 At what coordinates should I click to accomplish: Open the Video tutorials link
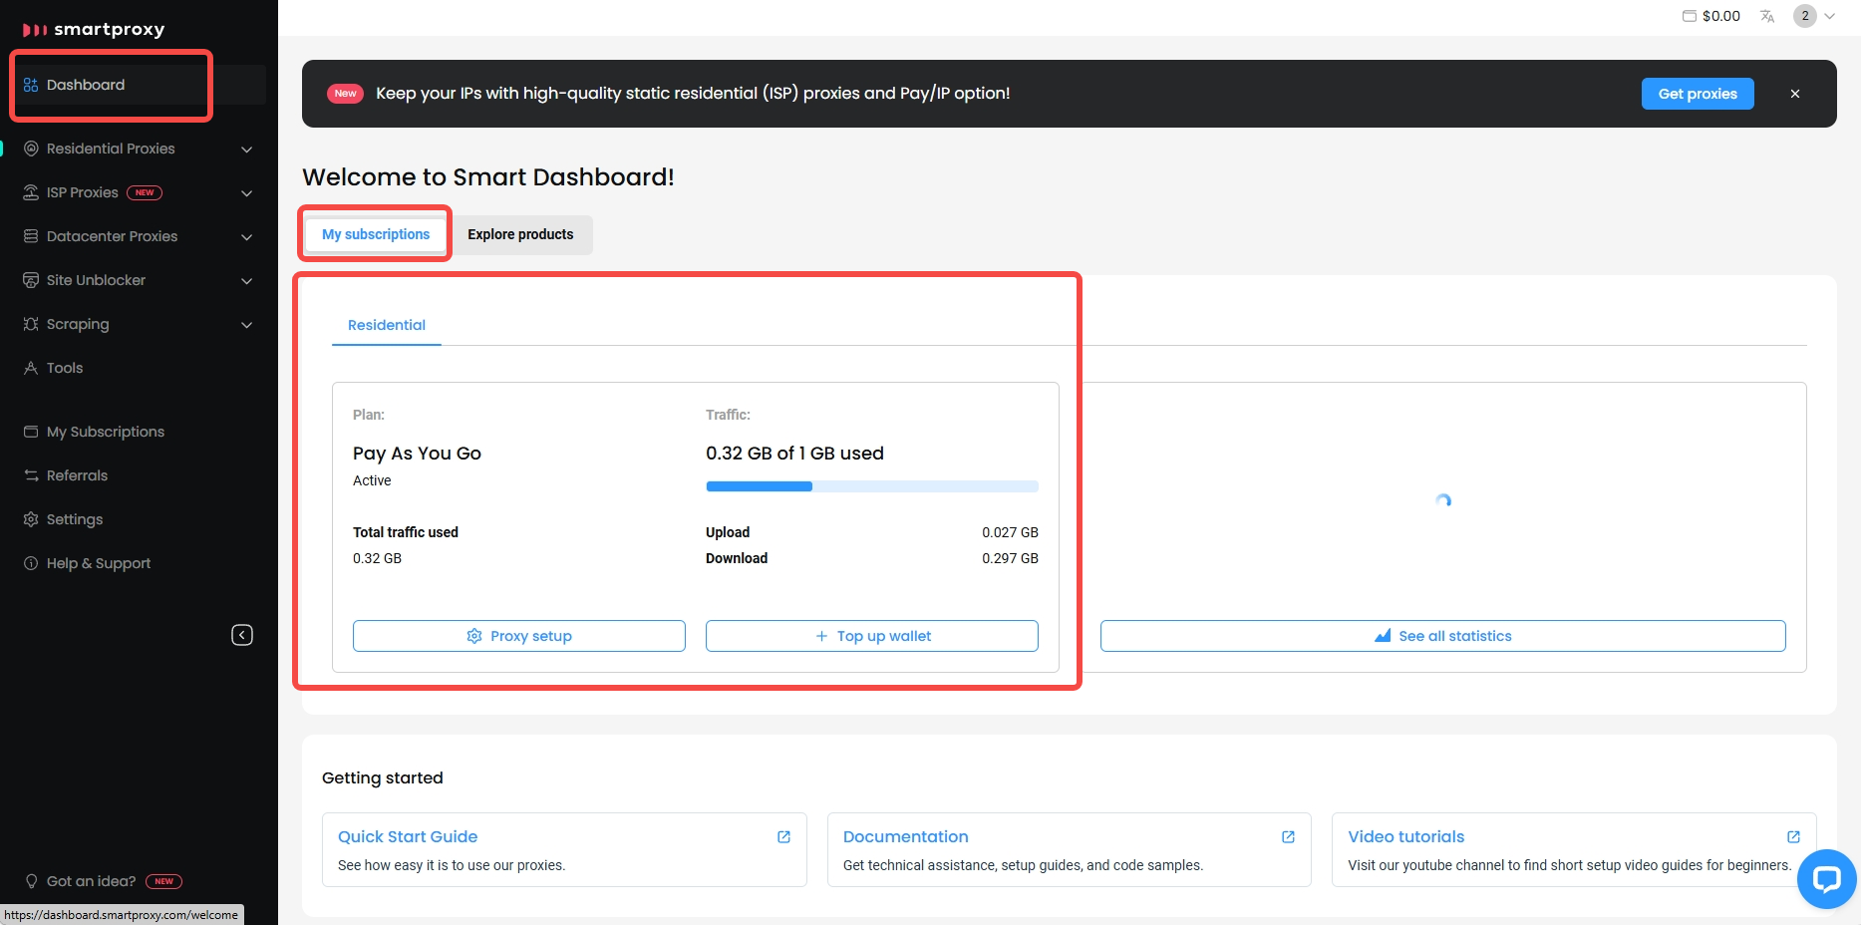click(1406, 837)
